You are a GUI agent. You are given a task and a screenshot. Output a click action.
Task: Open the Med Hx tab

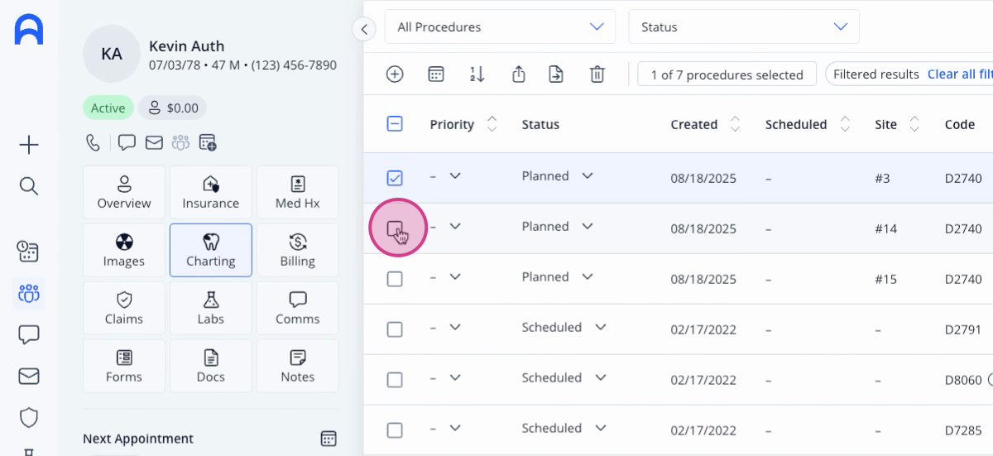click(298, 192)
